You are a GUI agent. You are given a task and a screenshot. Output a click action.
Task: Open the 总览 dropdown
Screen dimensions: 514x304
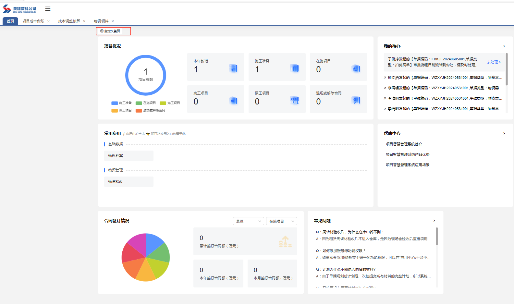pos(249,221)
